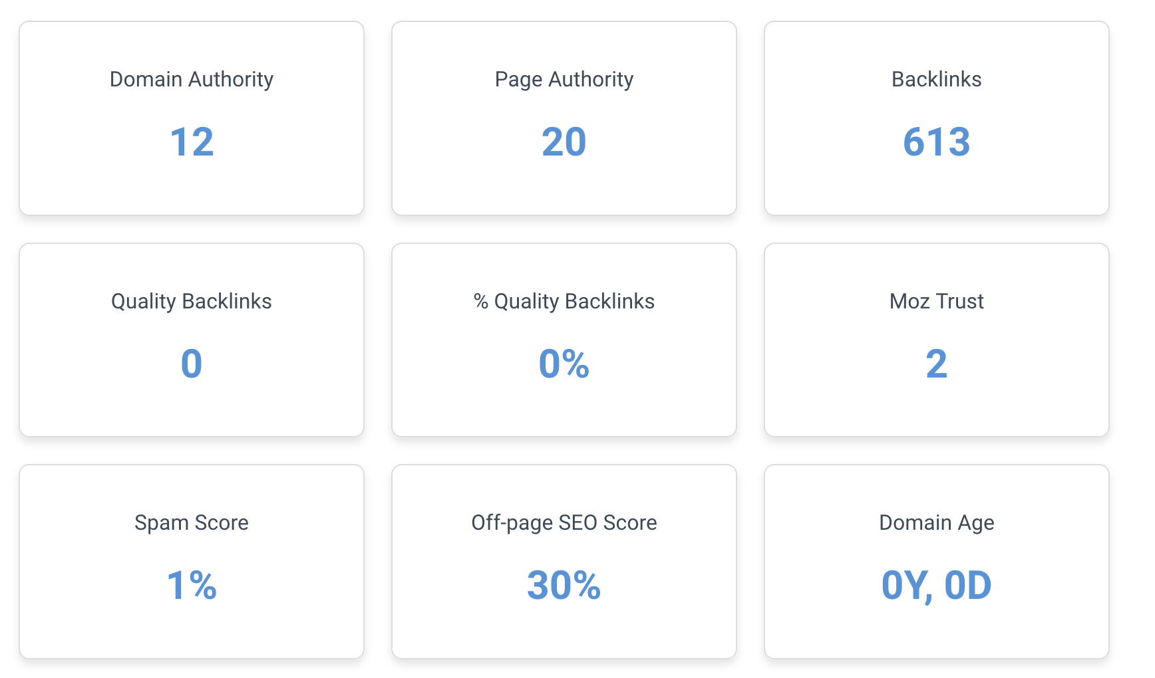Click the Domain Authority card

tap(192, 118)
